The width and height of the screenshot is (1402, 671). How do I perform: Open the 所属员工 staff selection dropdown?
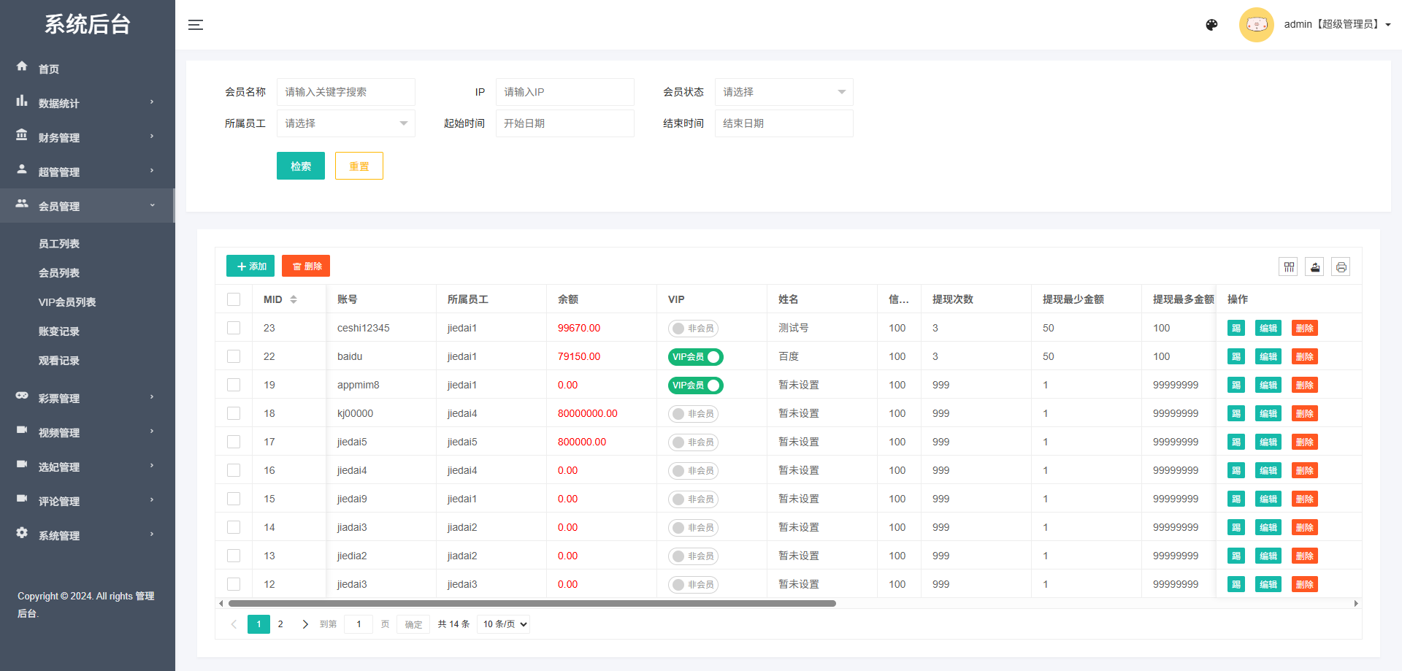[345, 123]
